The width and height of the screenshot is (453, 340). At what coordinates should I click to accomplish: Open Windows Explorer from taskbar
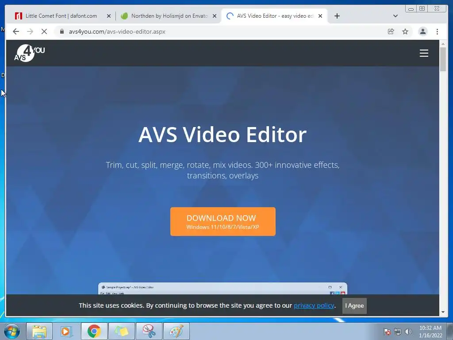click(39, 331)
